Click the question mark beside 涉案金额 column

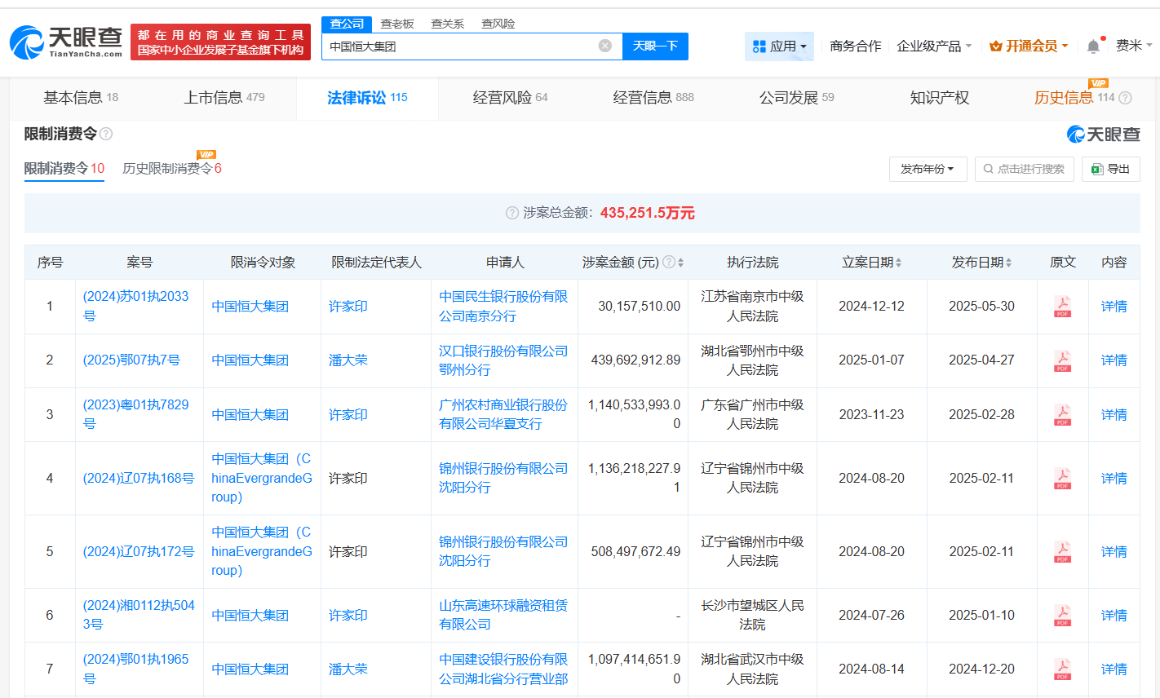pos(668,263)
